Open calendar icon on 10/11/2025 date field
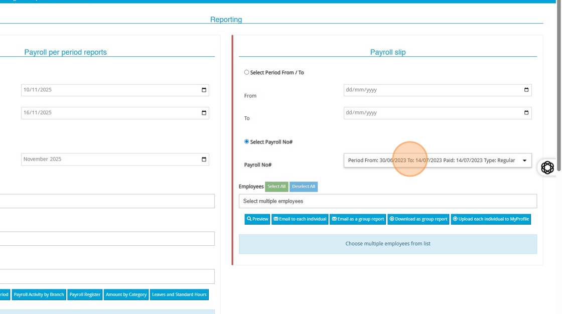The width and height of the screenshot is (562, 314). tap(204, 90)
